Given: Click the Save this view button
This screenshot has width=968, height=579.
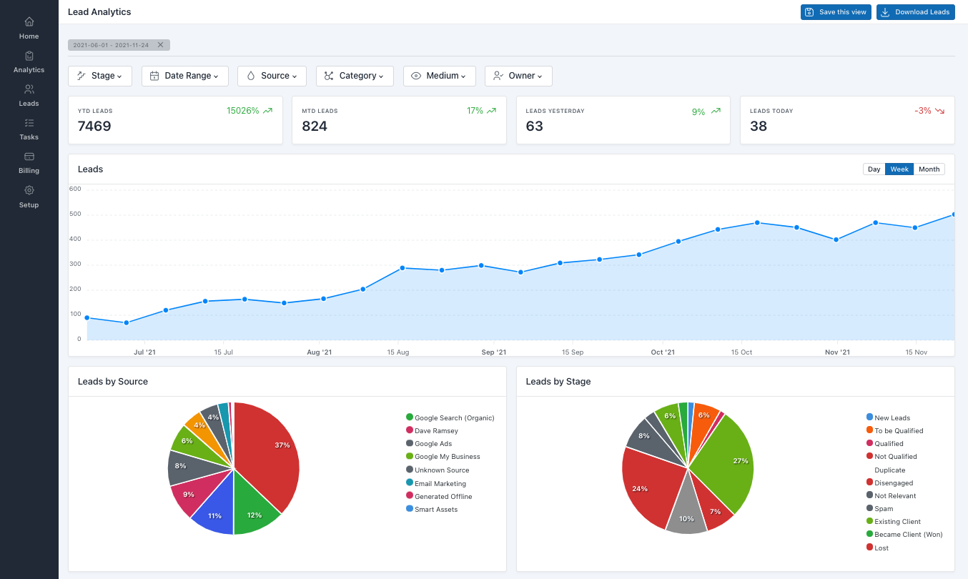Looking at the screenshot, I should click(836, 12).
